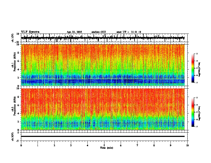
Task: Click the "6" kHz tick on ch.2 axis
Action: (x=18, y=105)
